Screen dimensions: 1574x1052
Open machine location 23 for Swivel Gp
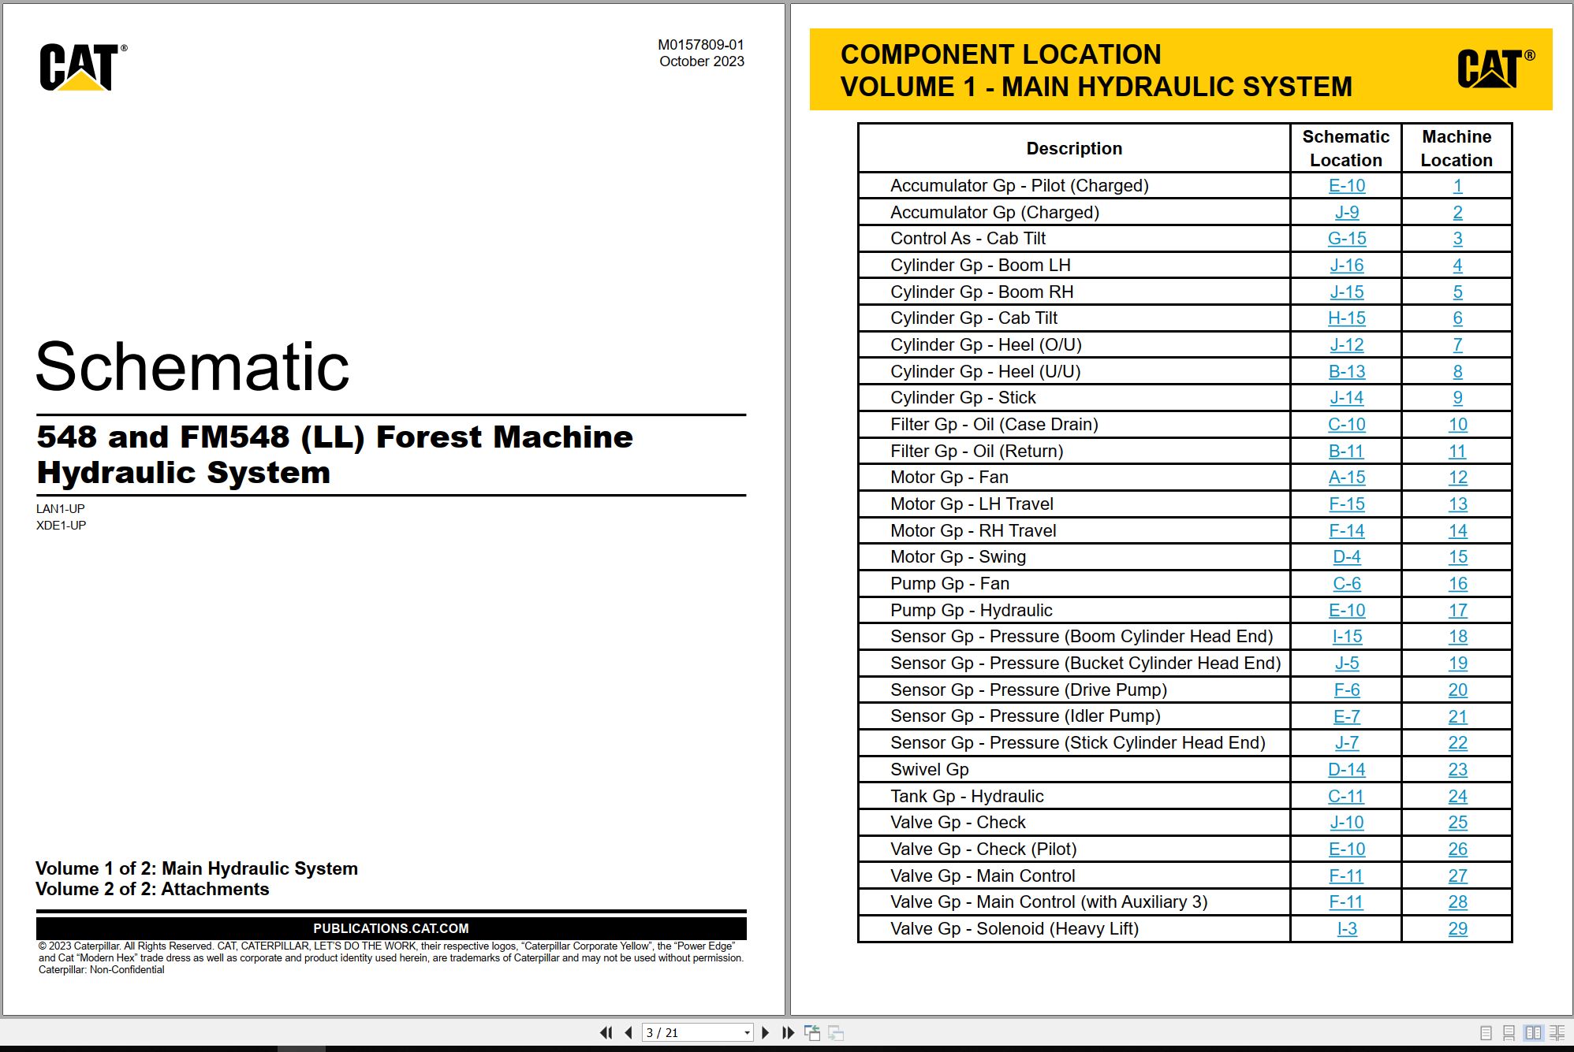[x=1457, y=770]
